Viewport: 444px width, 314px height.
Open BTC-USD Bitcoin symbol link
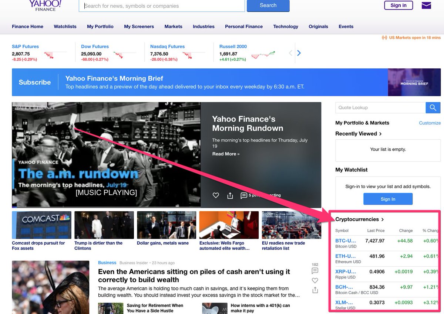pos(346,241)
